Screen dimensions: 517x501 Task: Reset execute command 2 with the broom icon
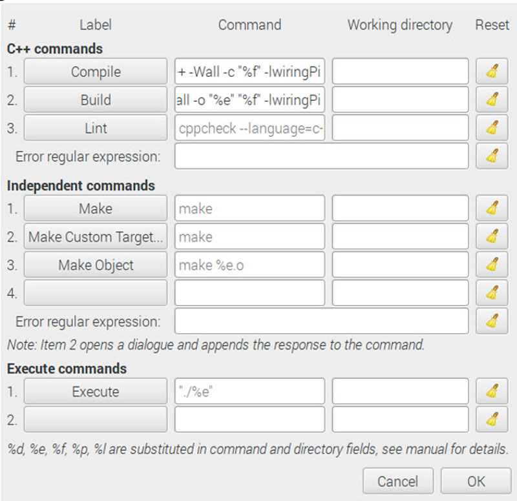[492, 420]
